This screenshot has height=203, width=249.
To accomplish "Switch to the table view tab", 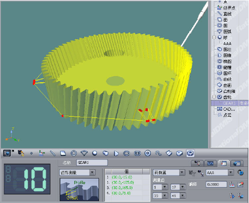I will coord(224,163).
